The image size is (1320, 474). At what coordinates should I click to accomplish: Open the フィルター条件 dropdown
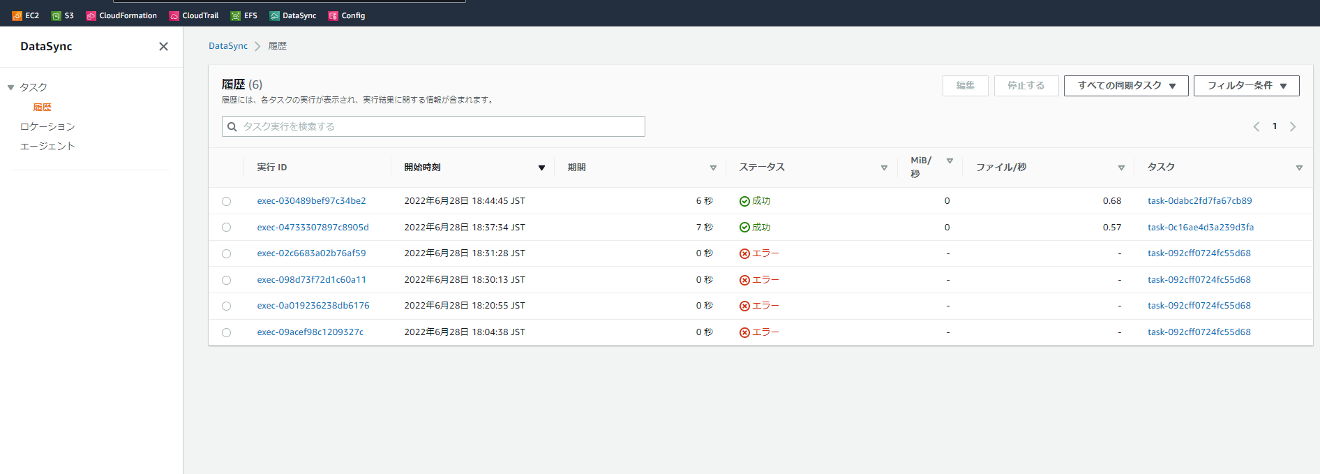click(1247, 85)
